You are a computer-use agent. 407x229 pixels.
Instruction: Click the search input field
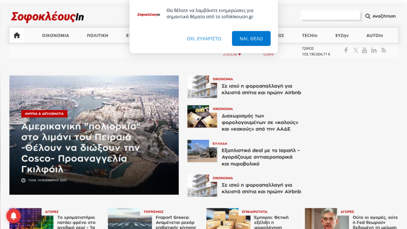tap(331, 16)
